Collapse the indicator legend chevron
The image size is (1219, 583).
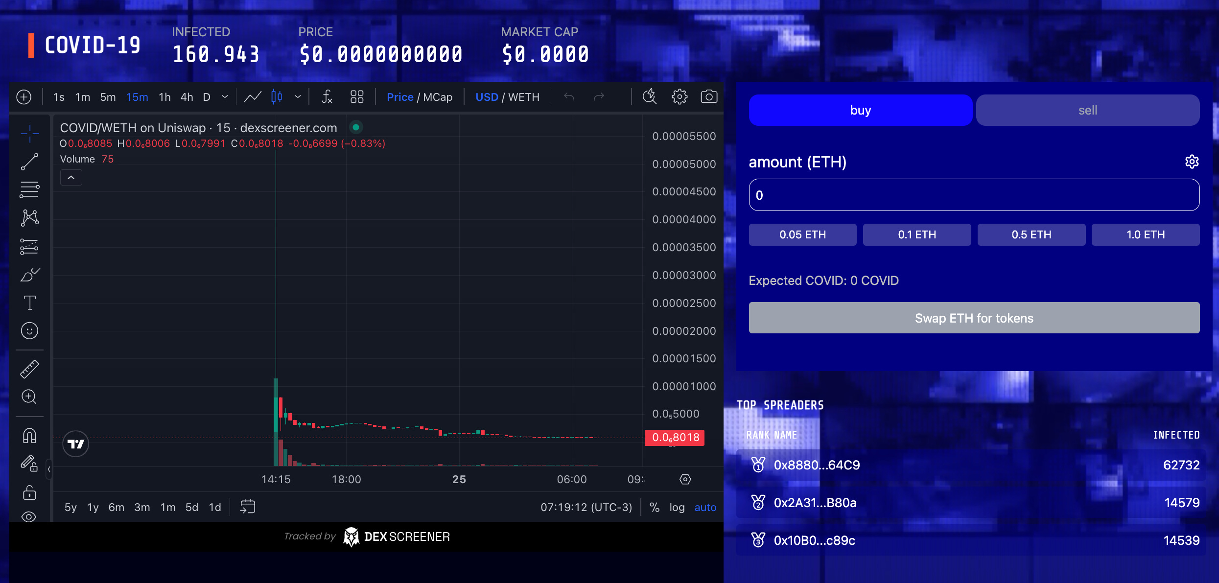[71, 178]
